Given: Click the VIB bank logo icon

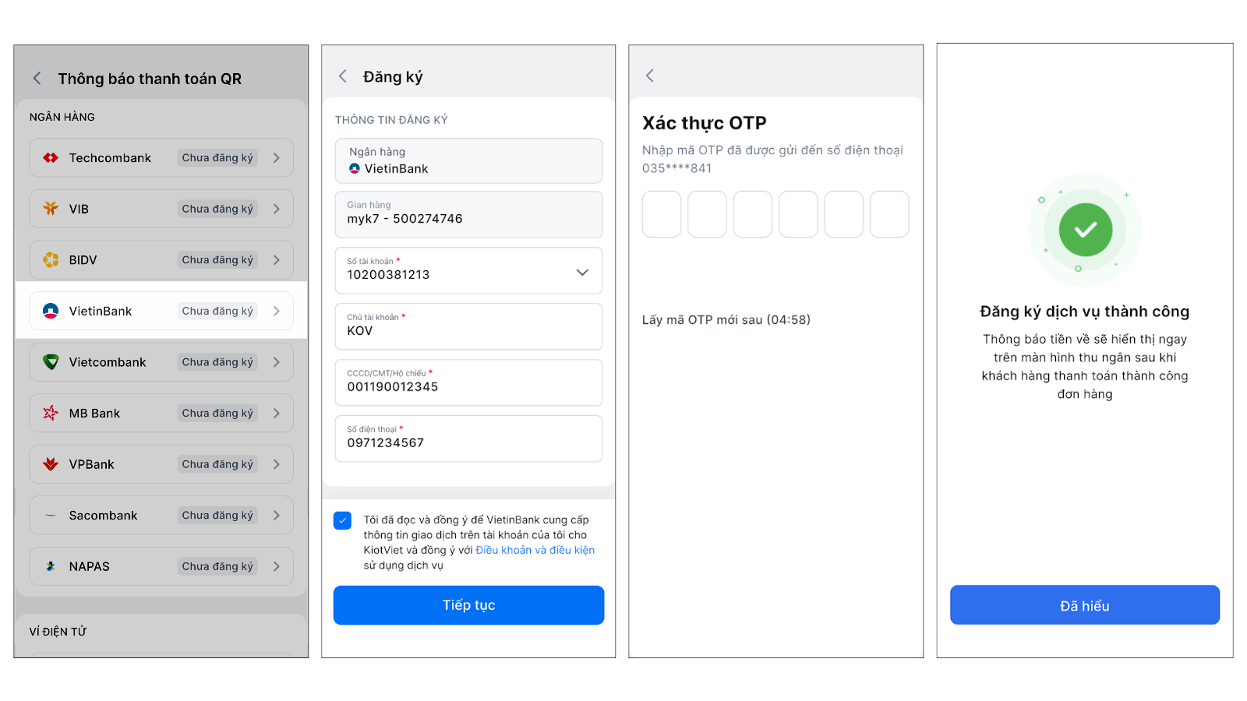Looking at the screenshot, I should [51, 209].
